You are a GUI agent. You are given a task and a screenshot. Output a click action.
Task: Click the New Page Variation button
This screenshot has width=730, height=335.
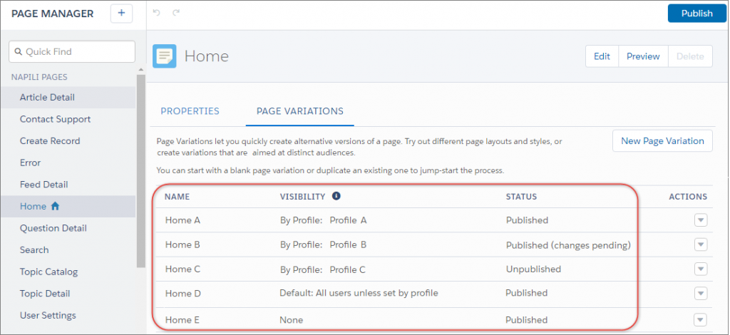pos(662,140)
